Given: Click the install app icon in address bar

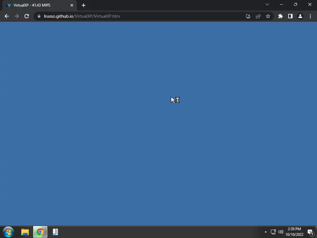Looking at the screenshot, I should (248, 16).
